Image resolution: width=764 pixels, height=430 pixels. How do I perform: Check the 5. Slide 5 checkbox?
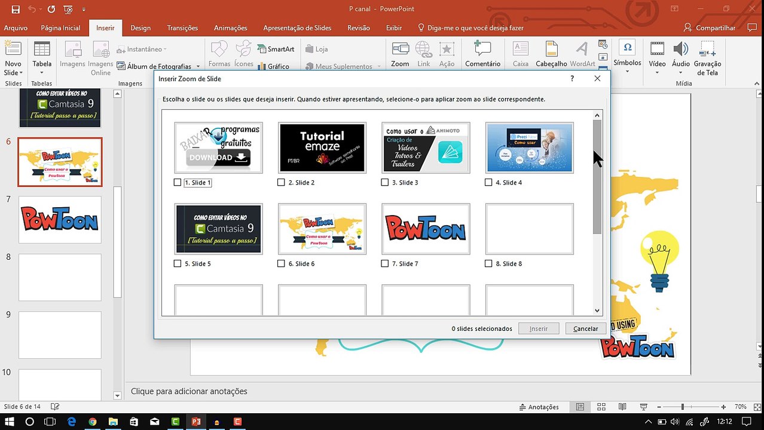178,263
